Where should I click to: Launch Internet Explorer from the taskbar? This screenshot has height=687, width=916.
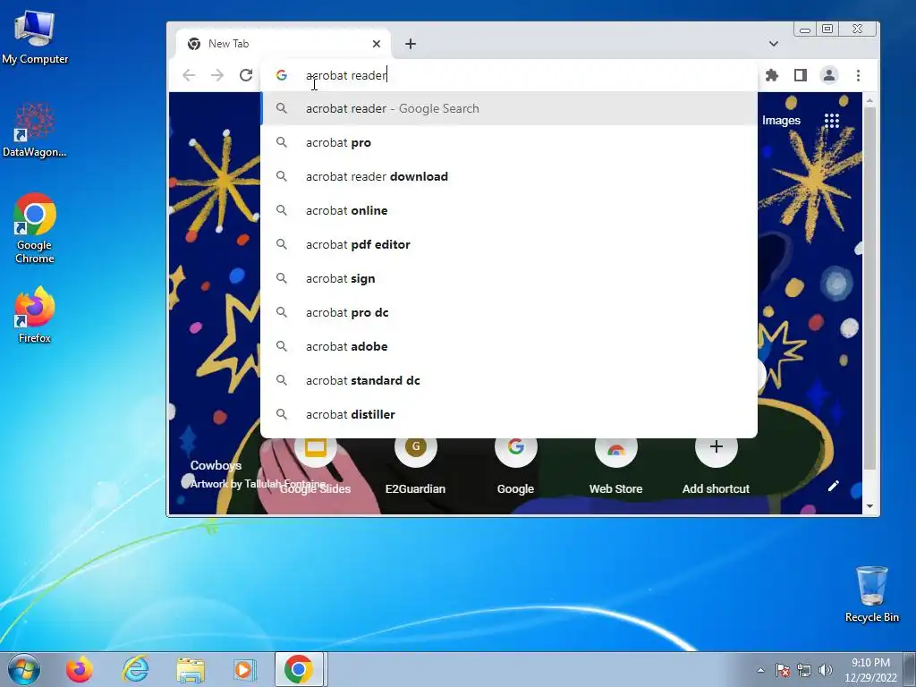(x=135, y=669)
